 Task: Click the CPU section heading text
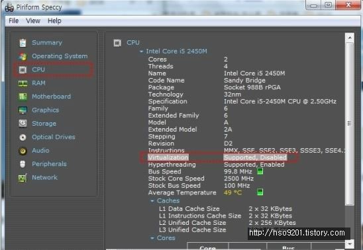[x=133, y=43]
